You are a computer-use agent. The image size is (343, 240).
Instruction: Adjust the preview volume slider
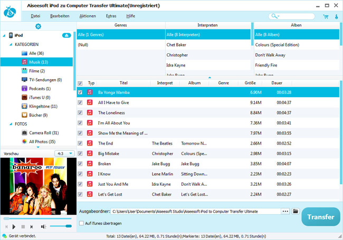click(x=61, y=226)
